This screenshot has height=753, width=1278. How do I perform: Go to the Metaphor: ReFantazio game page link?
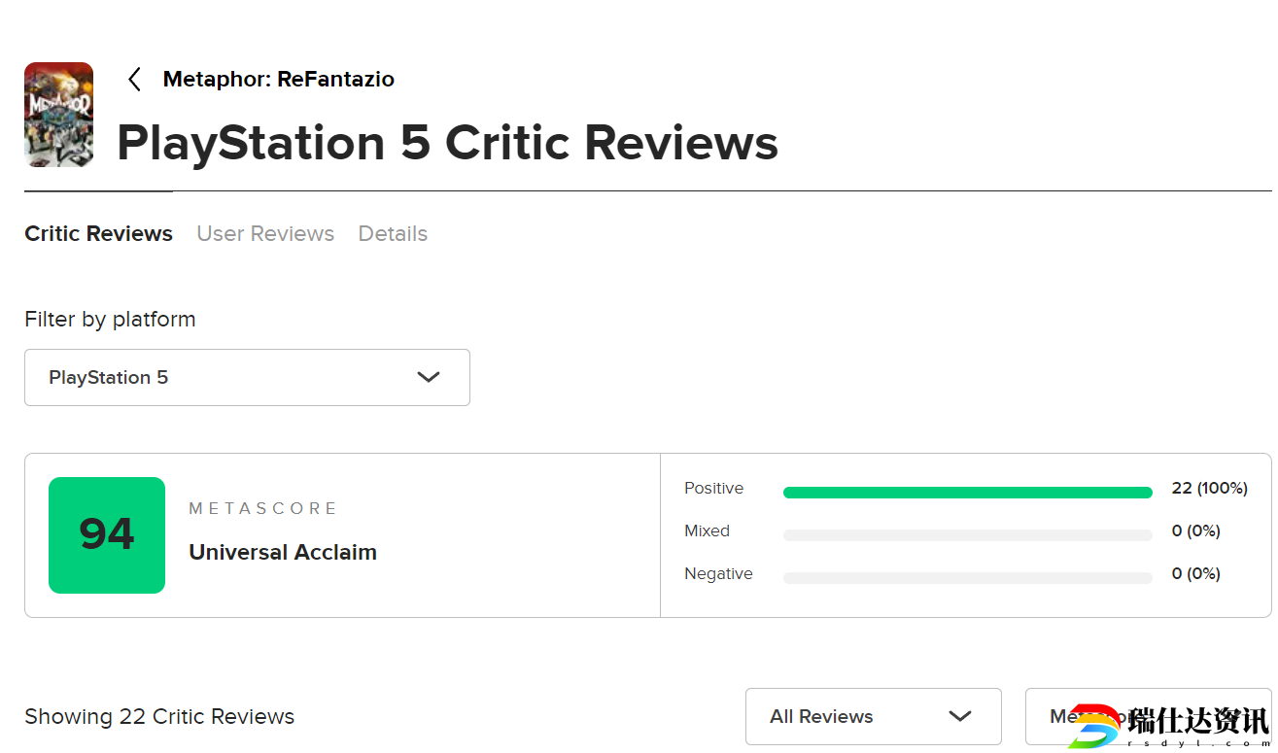(279, 80)
